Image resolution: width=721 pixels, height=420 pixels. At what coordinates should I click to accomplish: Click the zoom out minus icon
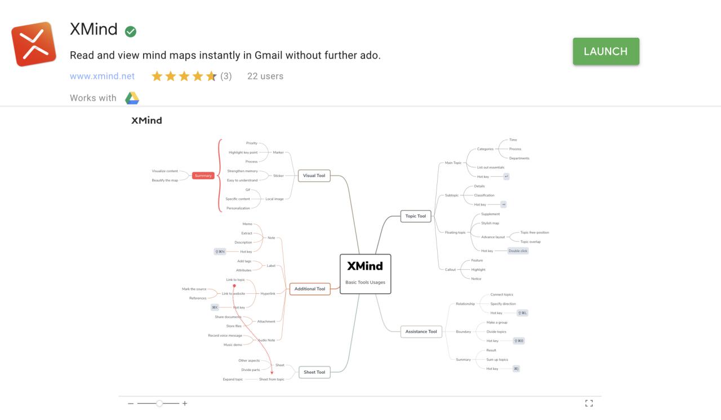click(131, 404)
